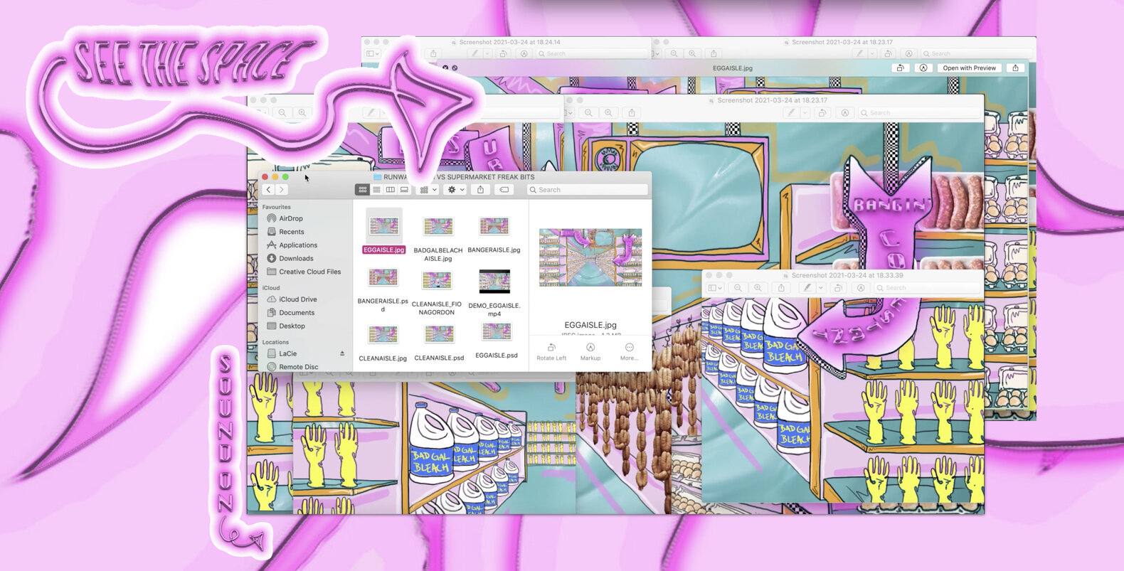Click the Finder share icon
The image size is (1124, 571).
pos(481,190)
